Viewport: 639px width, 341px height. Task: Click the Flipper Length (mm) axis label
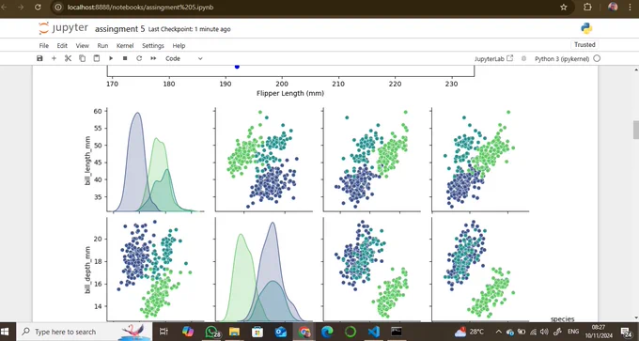290,93
